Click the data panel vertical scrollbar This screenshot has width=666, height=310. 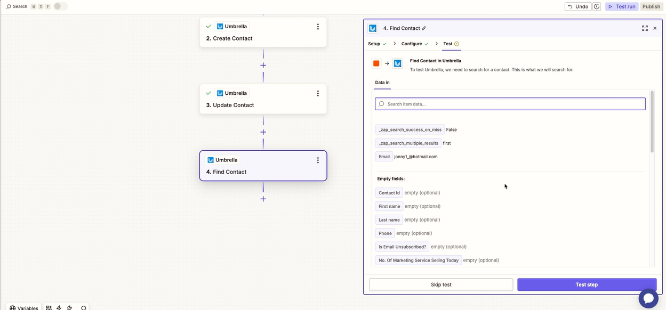(652, 123)
